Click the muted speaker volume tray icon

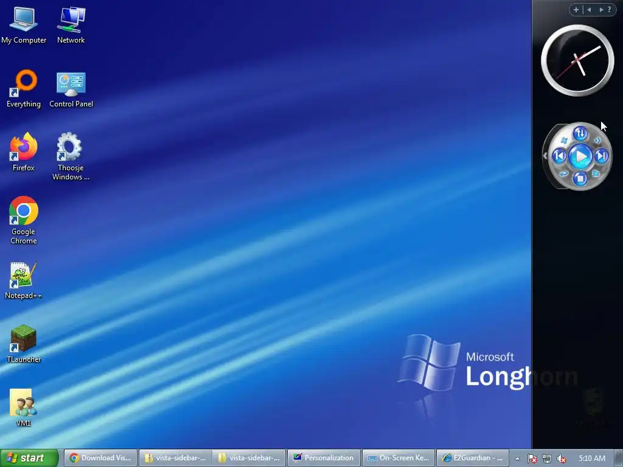(562, 458)
